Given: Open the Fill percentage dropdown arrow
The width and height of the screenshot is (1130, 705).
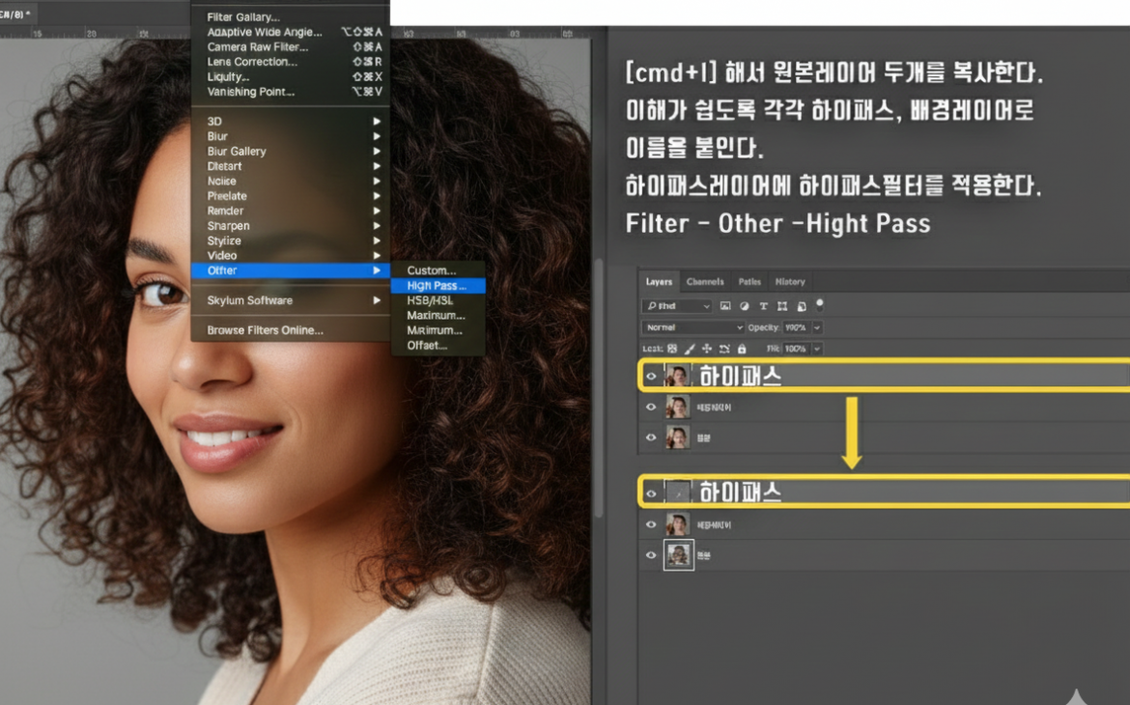Looking at the screenshot, I should tap(817, 349).
